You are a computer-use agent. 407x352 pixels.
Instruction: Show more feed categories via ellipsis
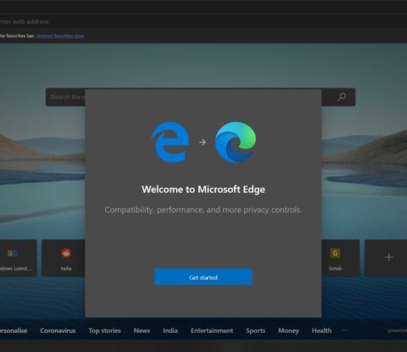345,331
